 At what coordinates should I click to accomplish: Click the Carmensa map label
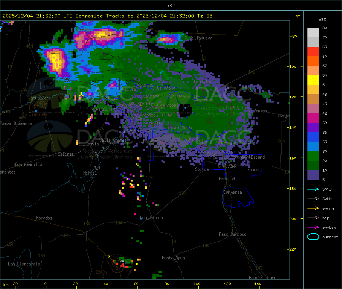point(233,192)
